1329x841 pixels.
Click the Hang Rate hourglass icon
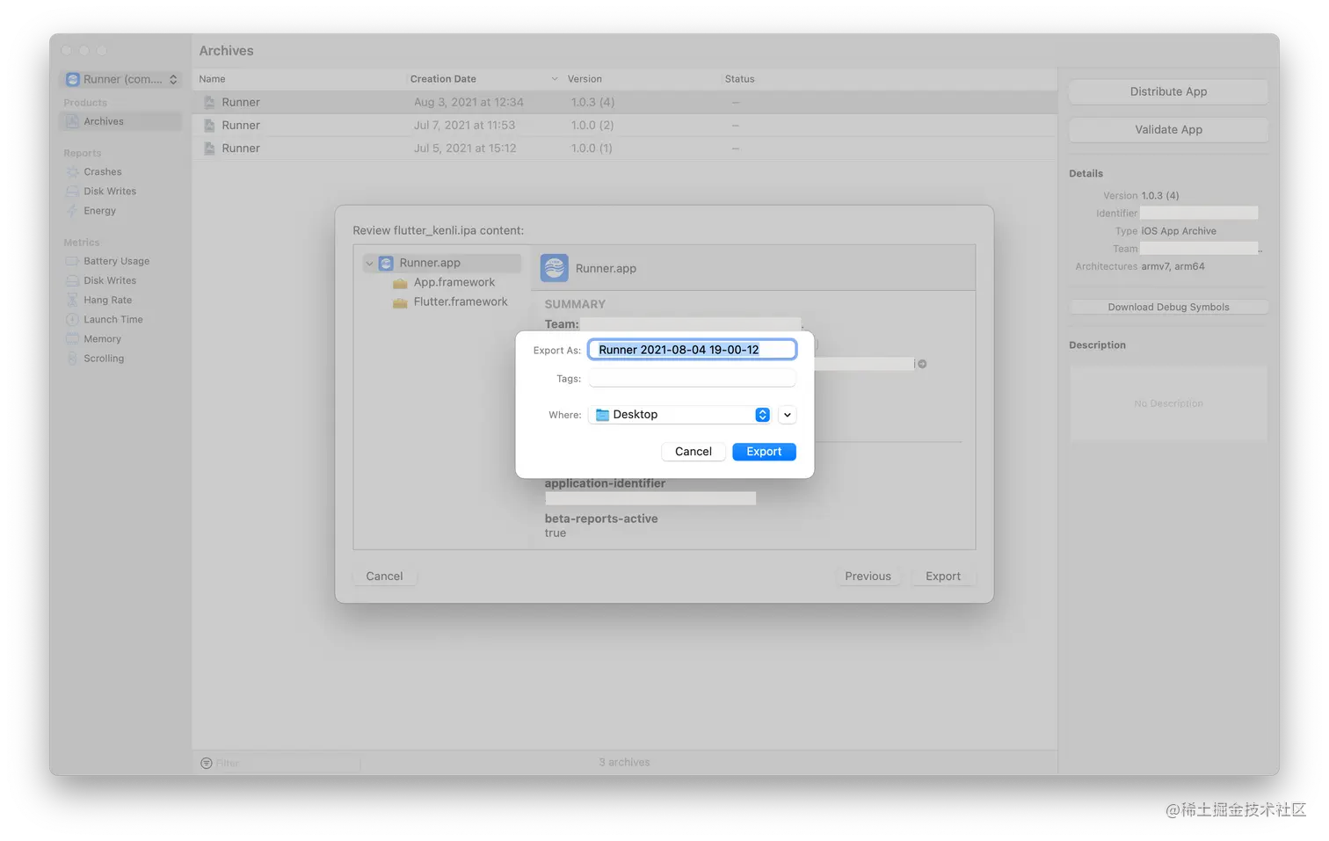click(x=72, y=300)
